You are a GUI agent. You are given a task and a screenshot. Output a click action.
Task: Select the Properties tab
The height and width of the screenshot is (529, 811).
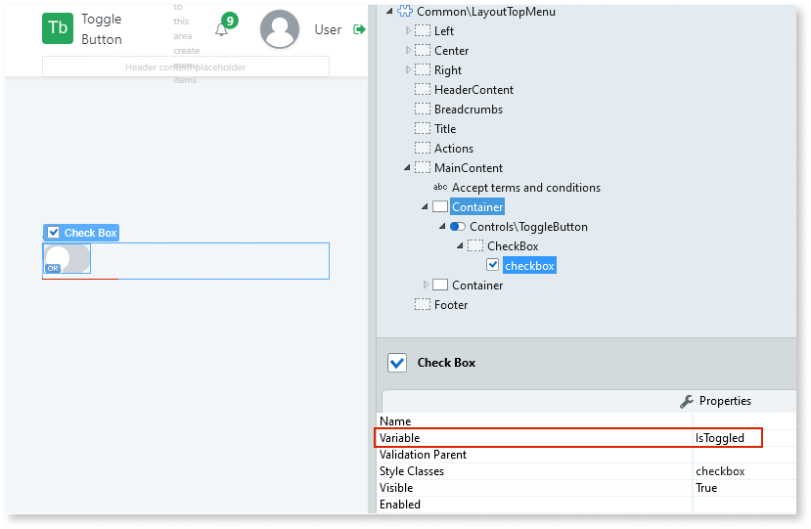[724, 401]
